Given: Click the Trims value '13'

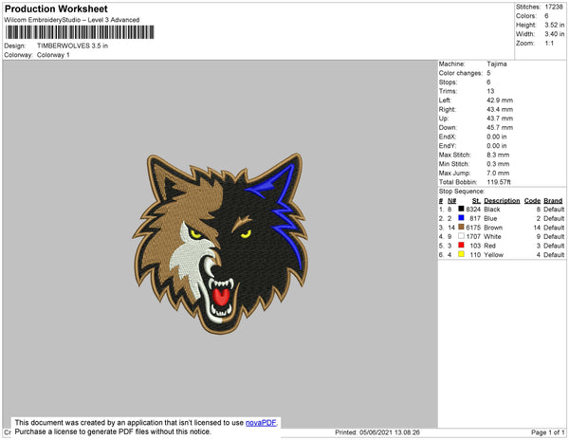Looking at the screenshot, I should pos(490,91).
